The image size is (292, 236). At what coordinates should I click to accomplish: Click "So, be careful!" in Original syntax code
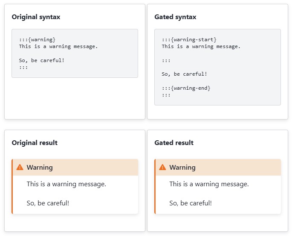(42, 60)
